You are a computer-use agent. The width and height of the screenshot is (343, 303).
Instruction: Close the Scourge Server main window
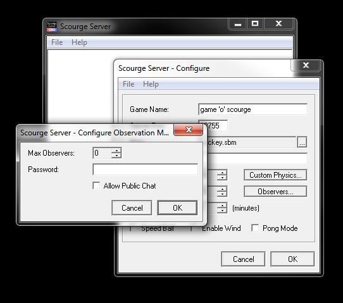[278, 23]
